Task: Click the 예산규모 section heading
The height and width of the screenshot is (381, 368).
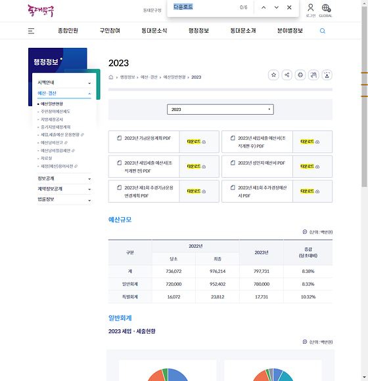Action: tap(120, 220)
